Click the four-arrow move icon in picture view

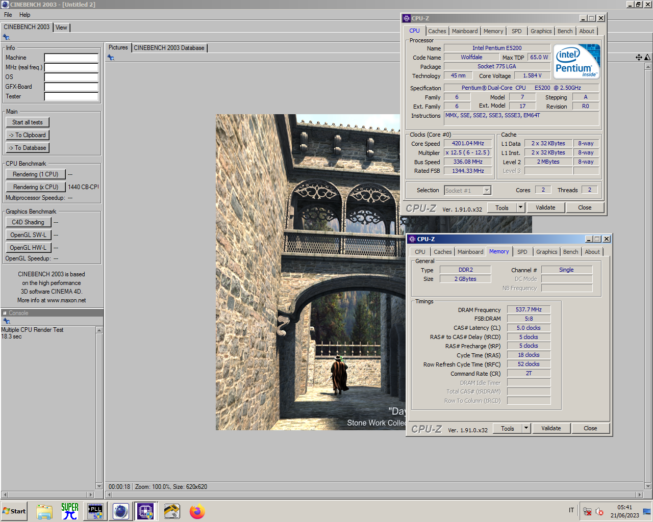coord(639,57)
